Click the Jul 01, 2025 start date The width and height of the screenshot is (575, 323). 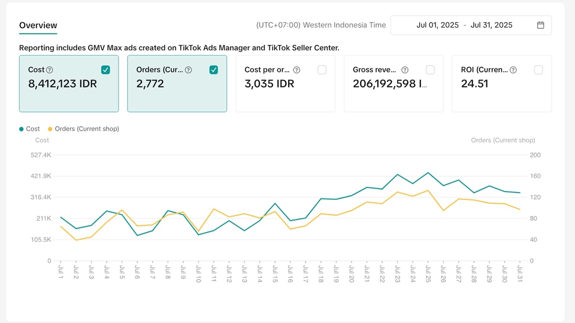437,25
